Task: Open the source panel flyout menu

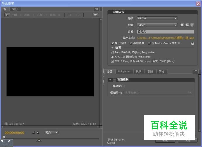Action: tap(96, 9)
